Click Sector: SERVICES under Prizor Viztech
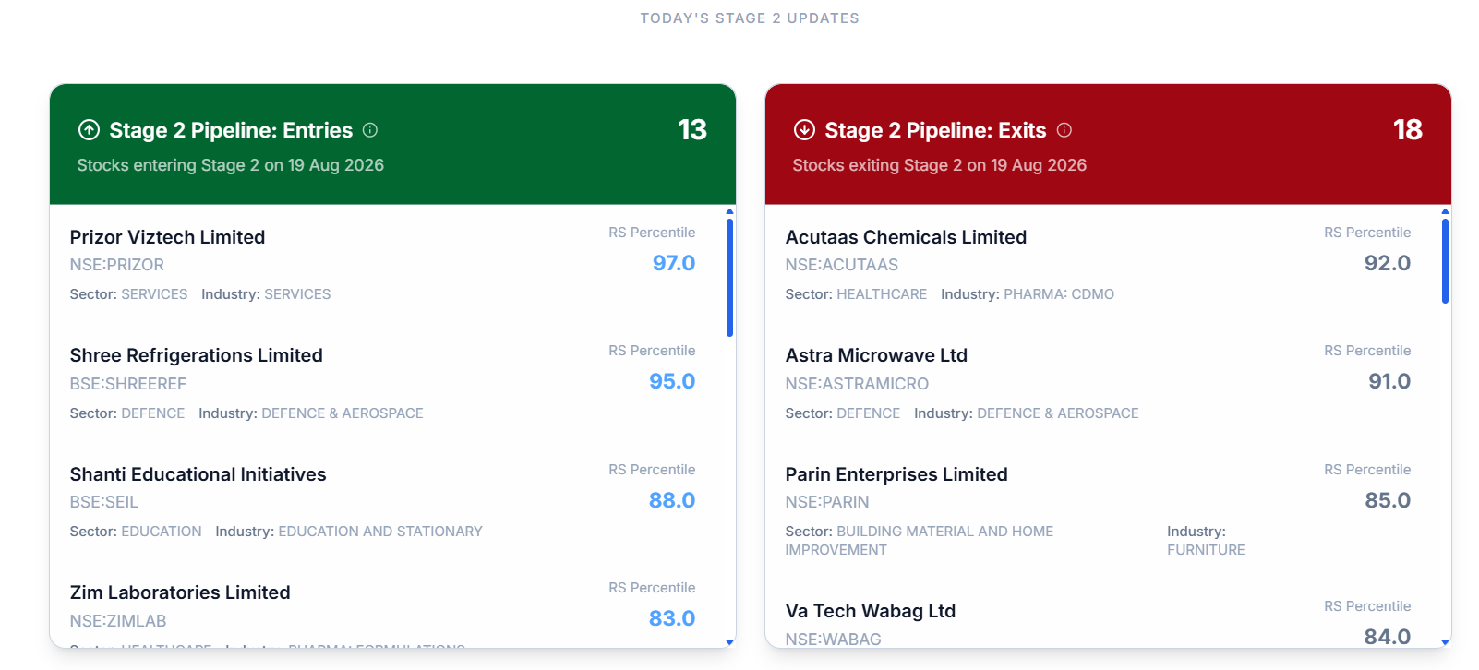Screen dimensions: 1479x670 128,294
